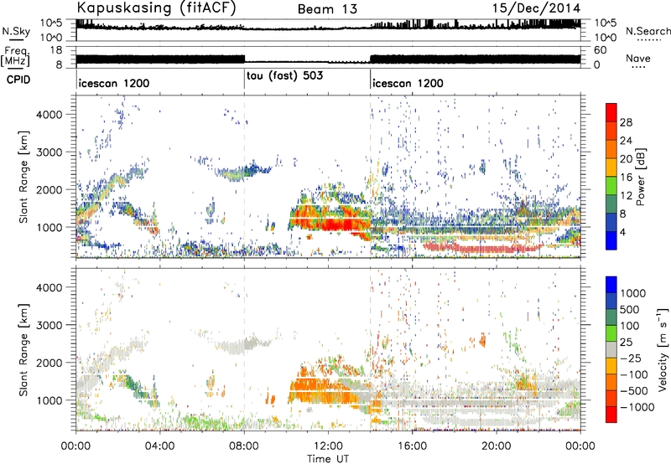Click the '24' label on Power color bar
671x464 pixels.
[626, 141]
